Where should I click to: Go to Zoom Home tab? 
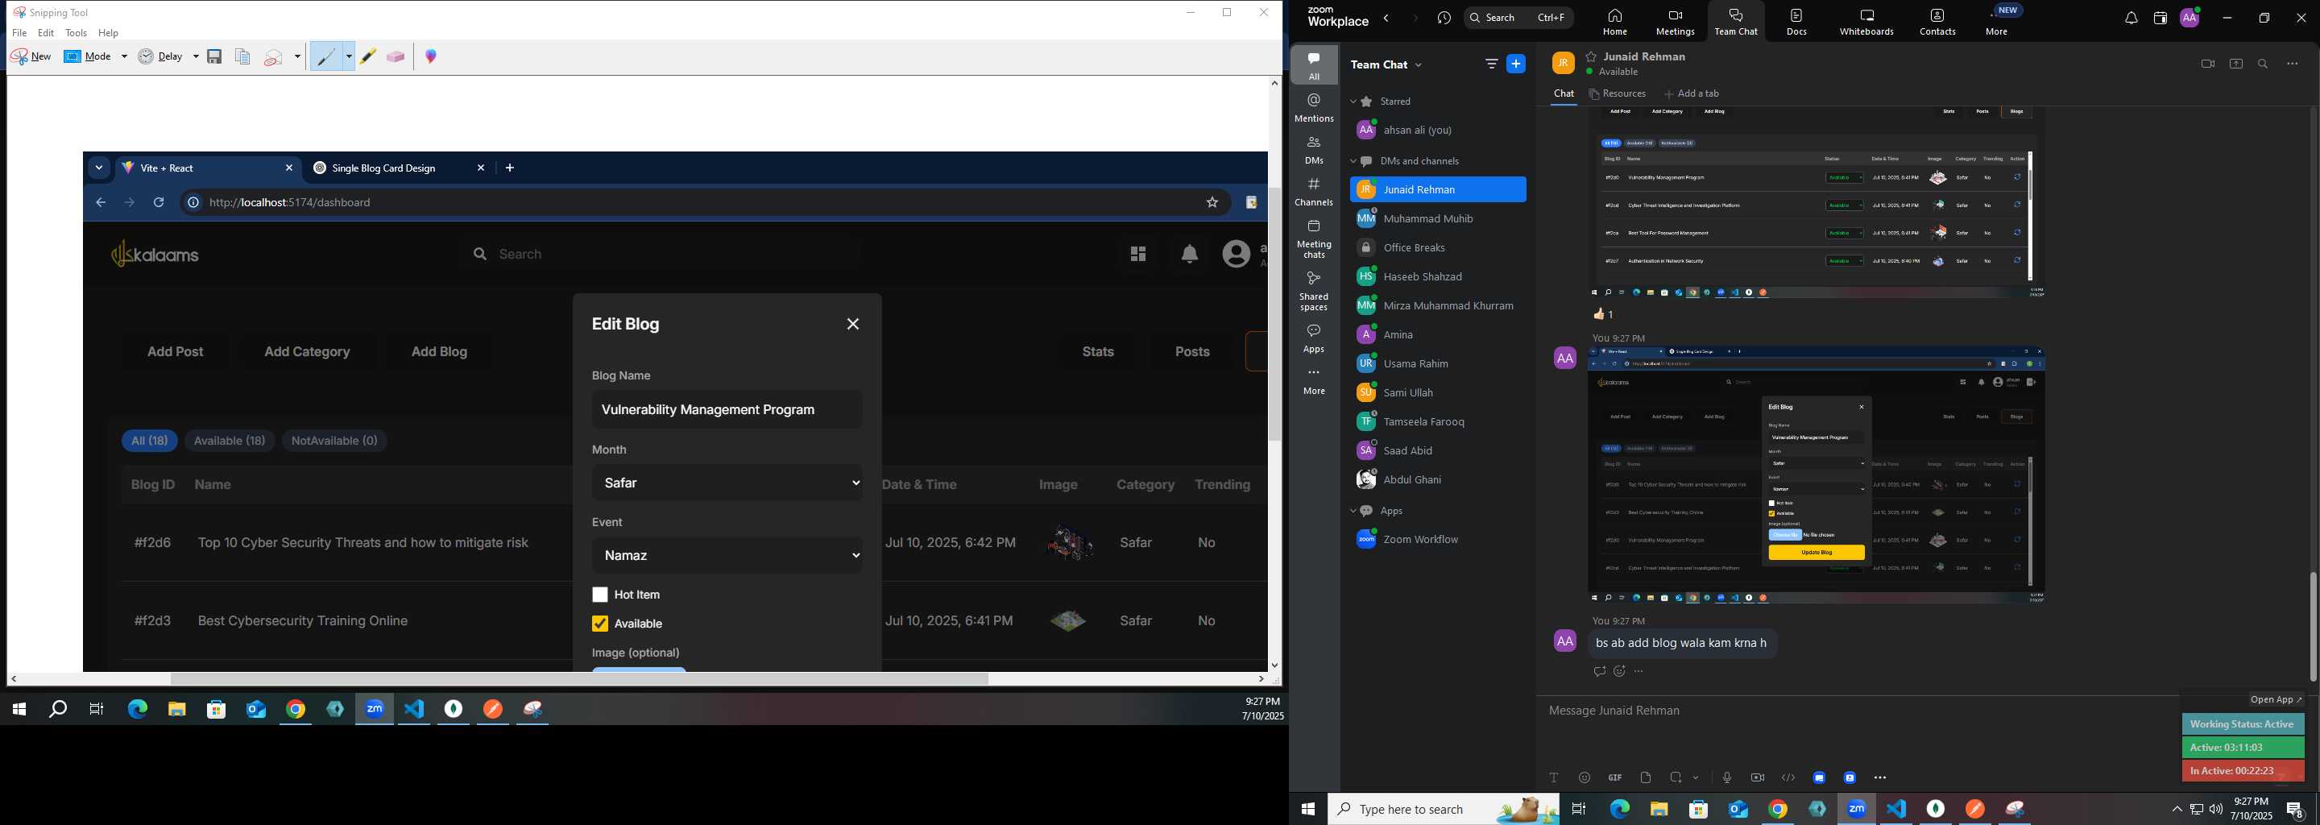pyautogui.click(x=1615, y=22)
